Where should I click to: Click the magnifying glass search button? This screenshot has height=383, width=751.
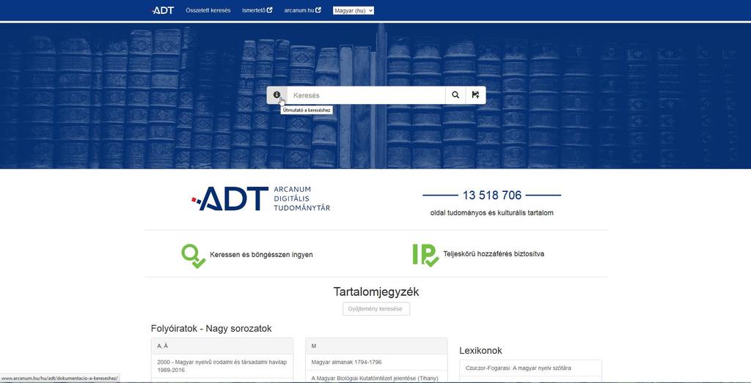coord(455,95)
